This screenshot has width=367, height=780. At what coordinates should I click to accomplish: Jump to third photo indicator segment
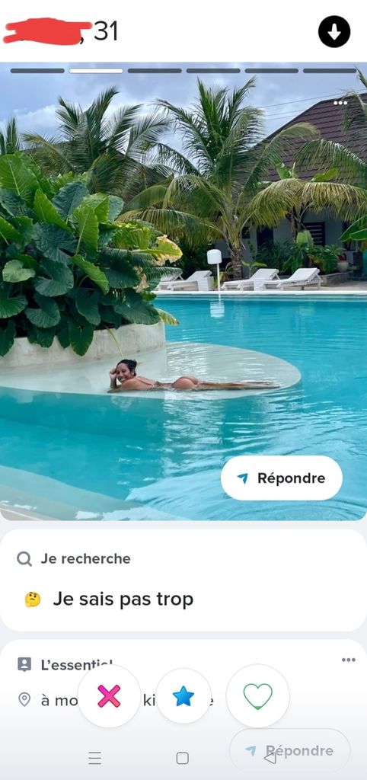(x=155, y=71)
